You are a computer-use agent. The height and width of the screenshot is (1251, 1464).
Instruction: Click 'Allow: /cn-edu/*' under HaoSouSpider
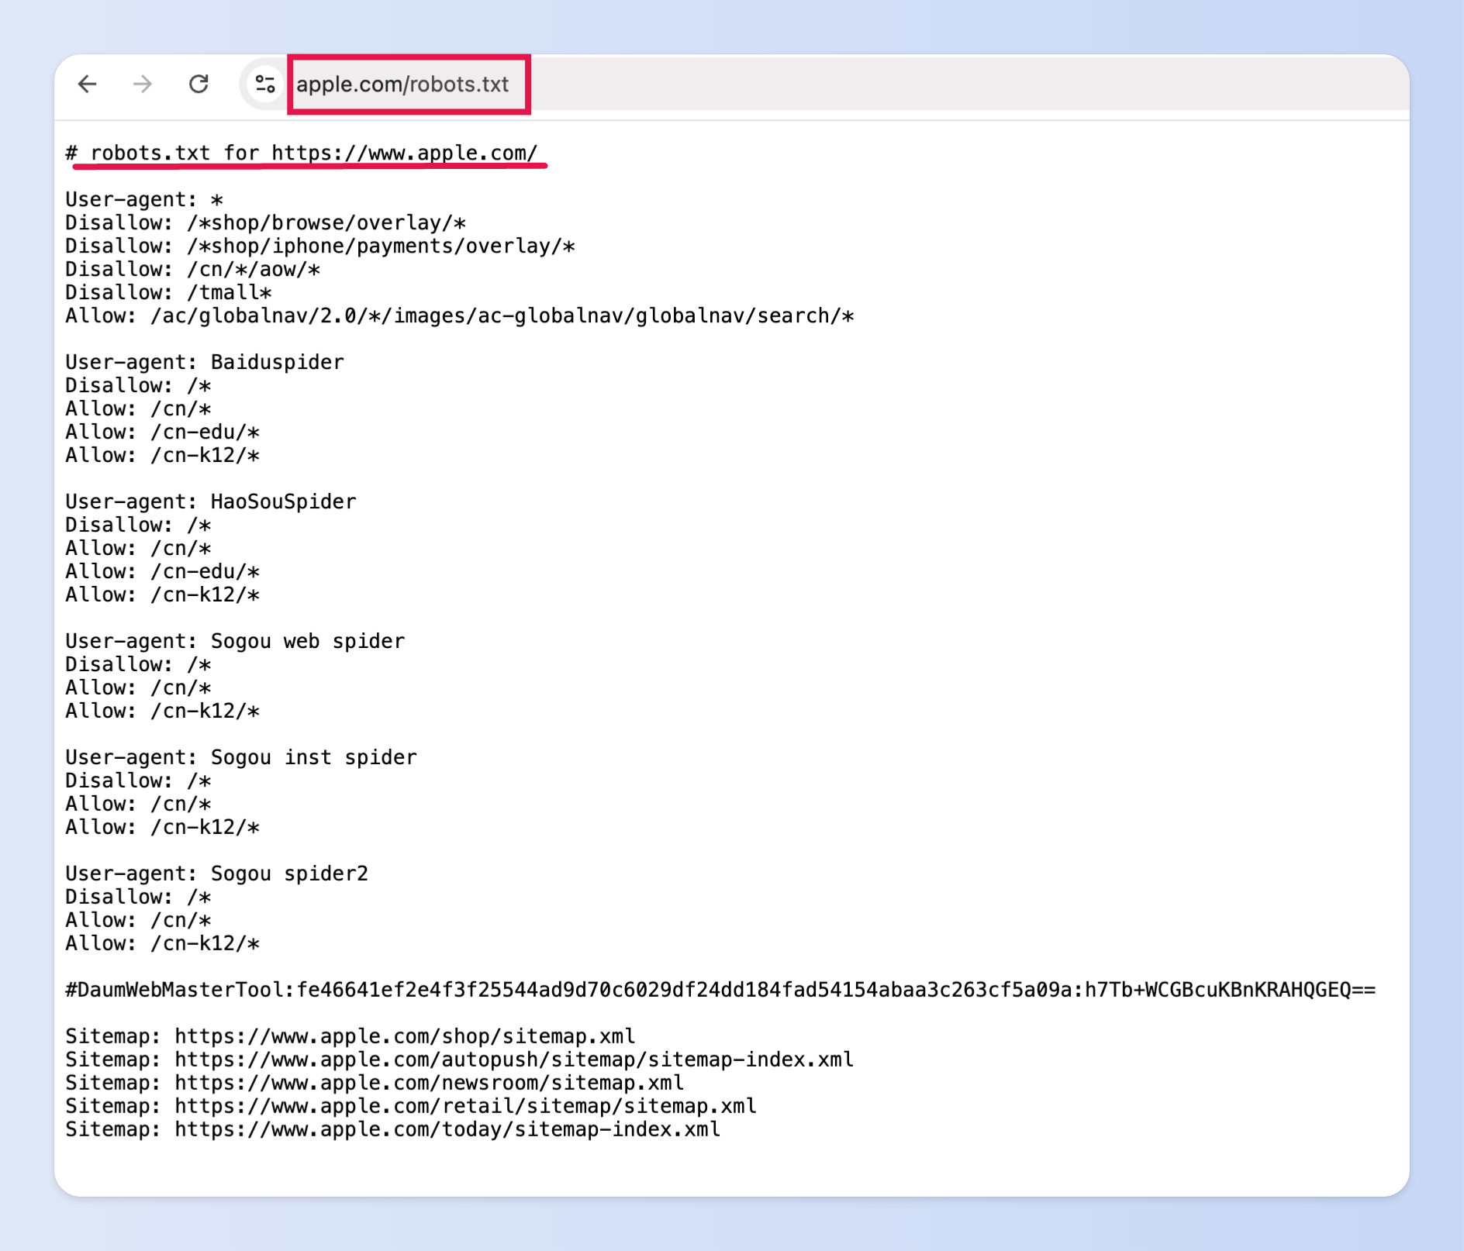[163, 572]
